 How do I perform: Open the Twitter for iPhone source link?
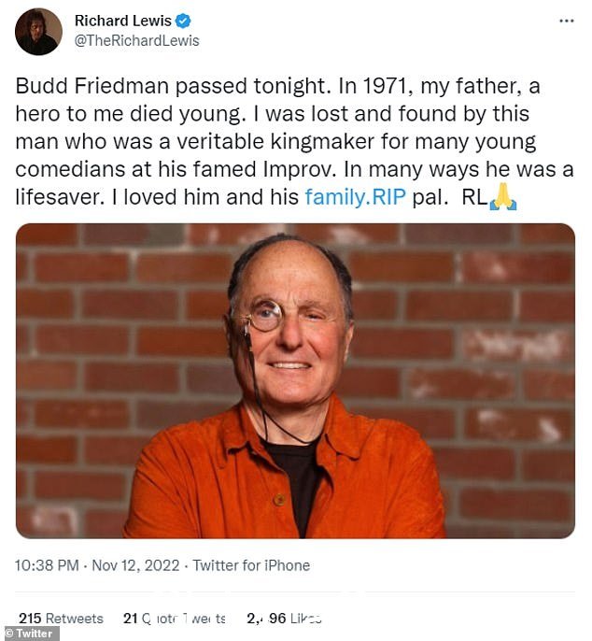coord(251,565)
